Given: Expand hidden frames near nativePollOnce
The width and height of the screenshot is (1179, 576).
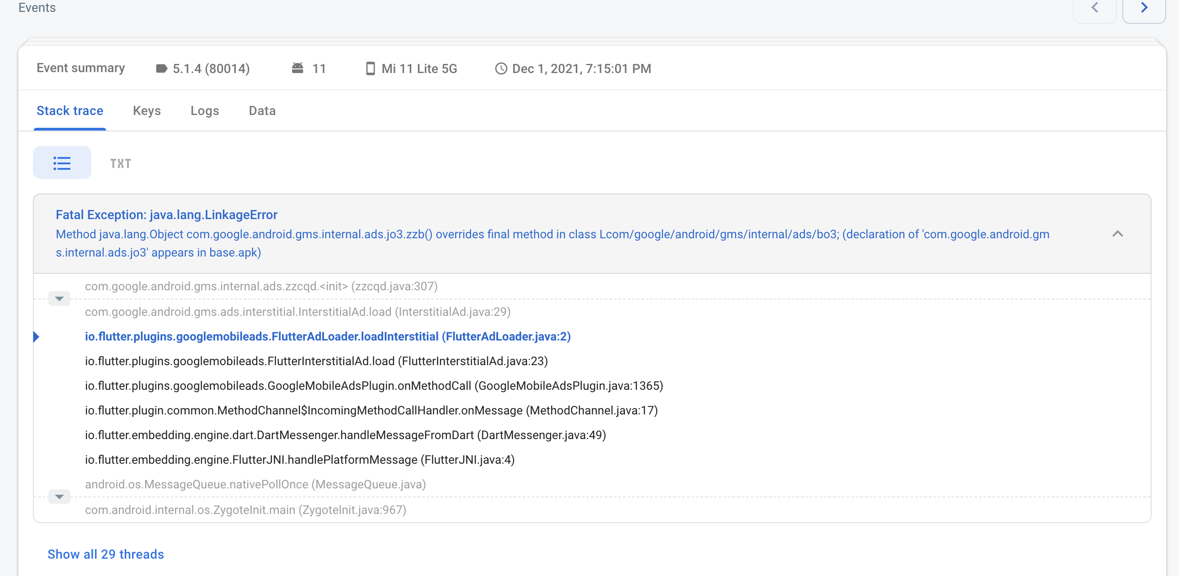Looking at the screenshot, I should pyautogui.click(x=58, y=497).
